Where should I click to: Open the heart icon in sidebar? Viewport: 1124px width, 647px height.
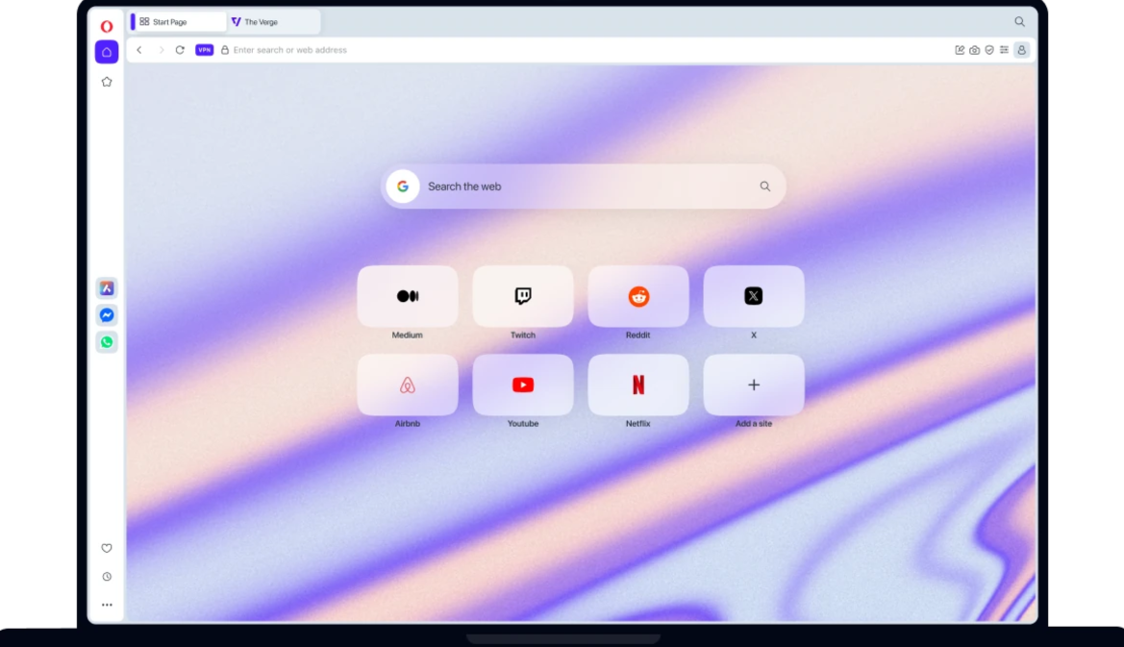pos(107,548)
